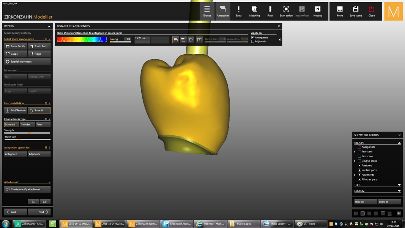Click the Create/modify attachment button
Screen dimensions: 405x228
(x=27, y=189)
